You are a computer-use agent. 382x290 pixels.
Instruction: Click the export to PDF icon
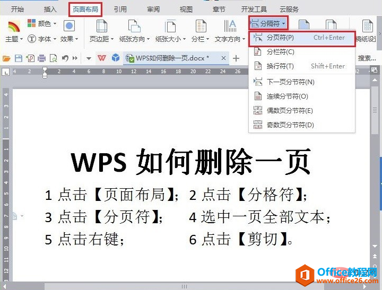click(30, 58)
